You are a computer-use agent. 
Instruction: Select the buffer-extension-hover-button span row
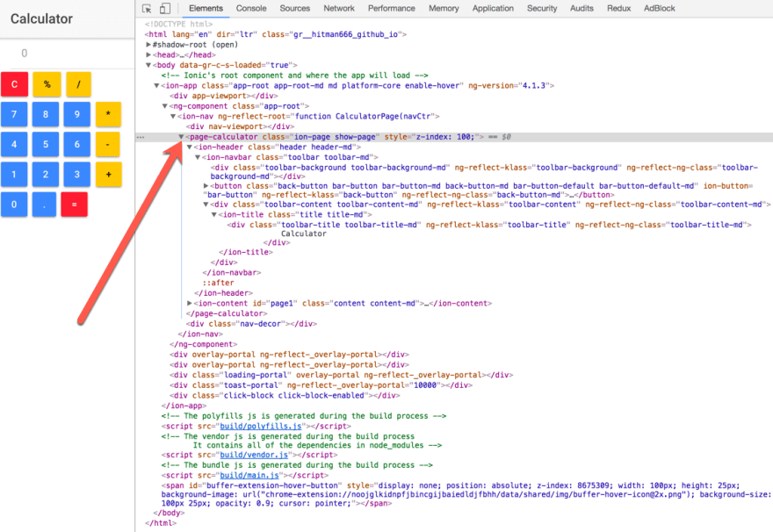pos(466,494)
